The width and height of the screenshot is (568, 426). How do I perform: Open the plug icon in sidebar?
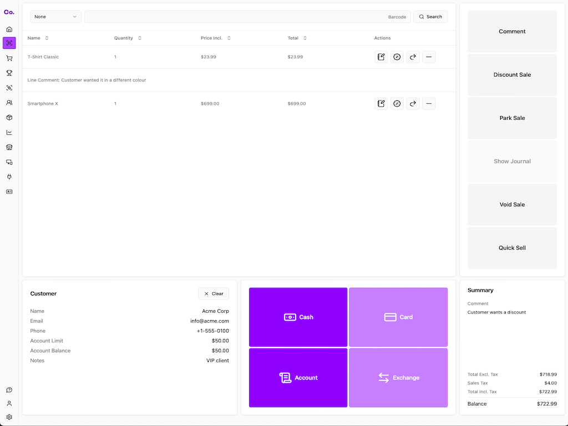pos(9,177)
